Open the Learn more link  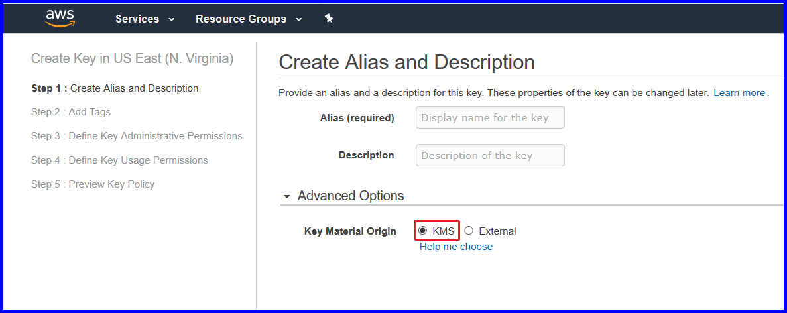tap(739, 93)
